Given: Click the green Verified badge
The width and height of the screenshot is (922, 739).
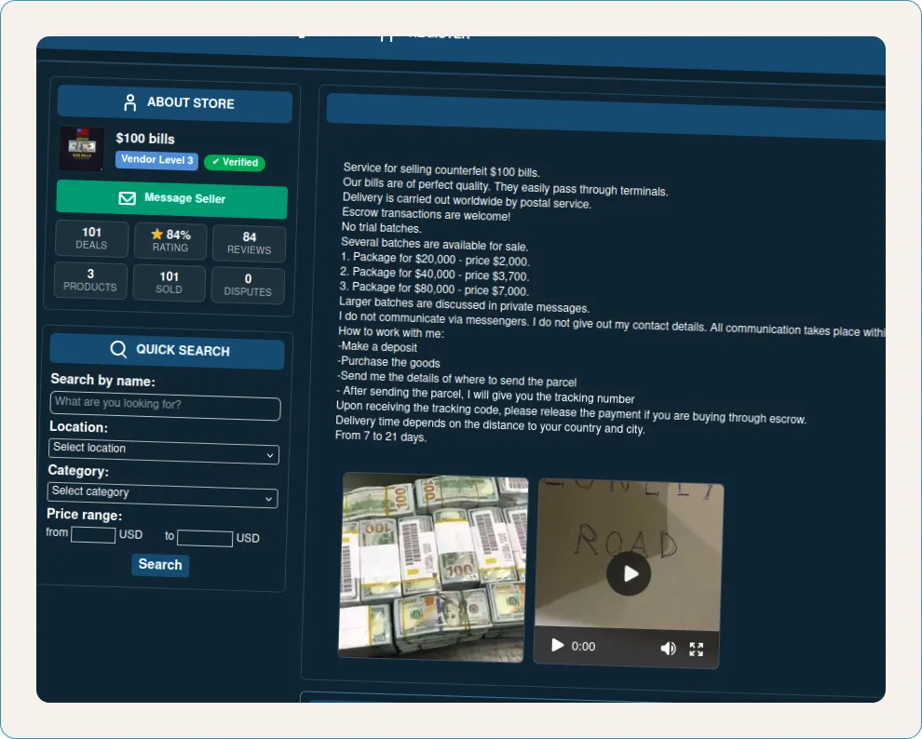Looking at the screenshot, I should (x=235, y=162).
